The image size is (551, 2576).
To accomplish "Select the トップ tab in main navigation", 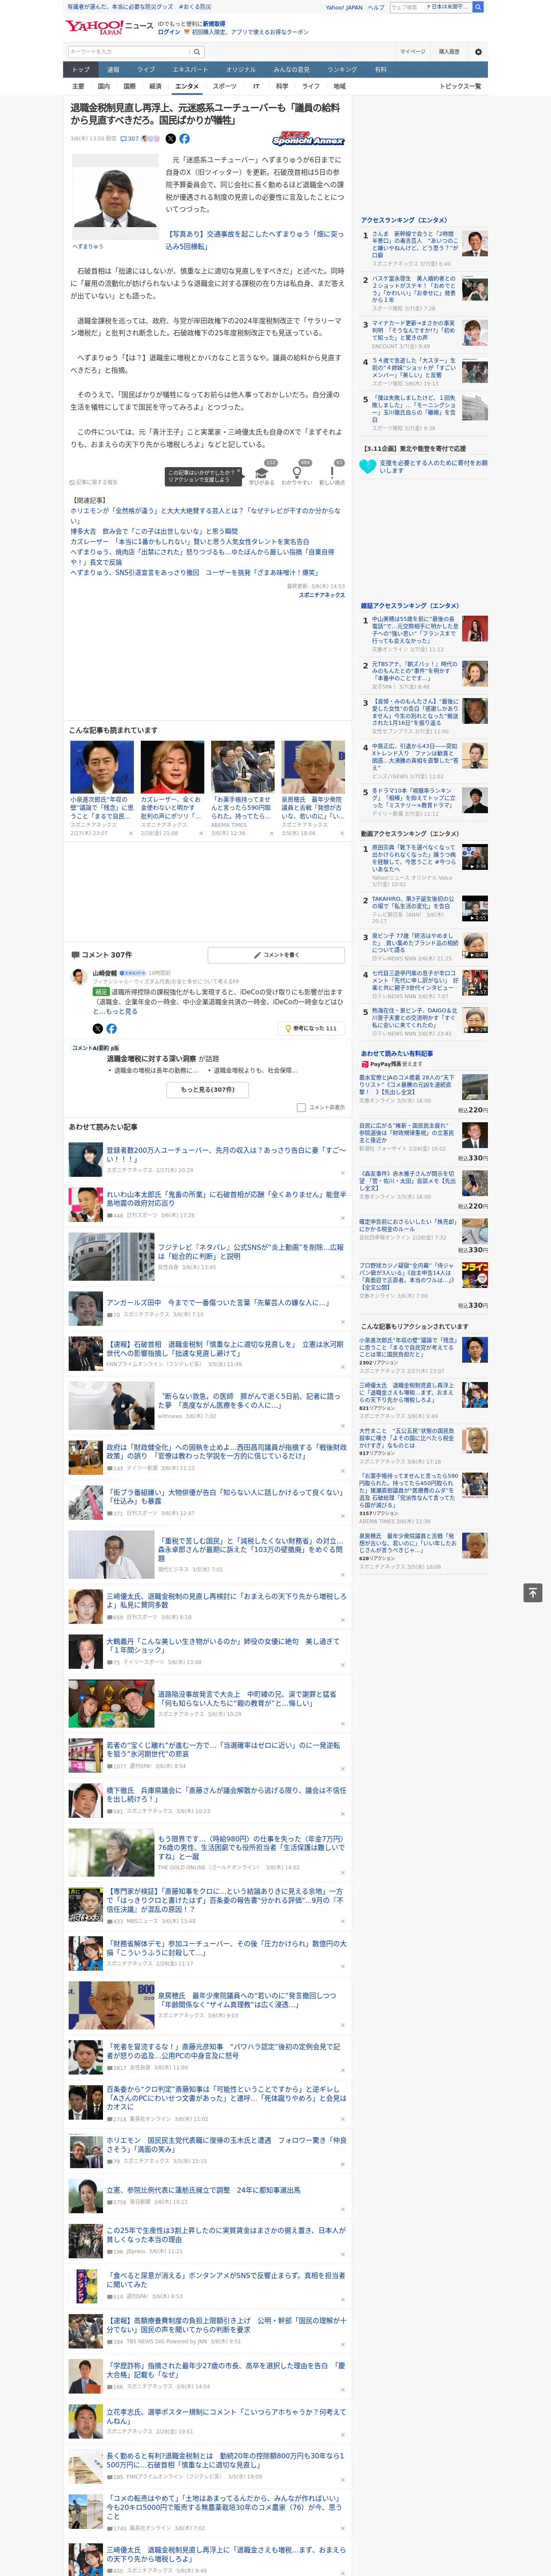I will point(81,69).
